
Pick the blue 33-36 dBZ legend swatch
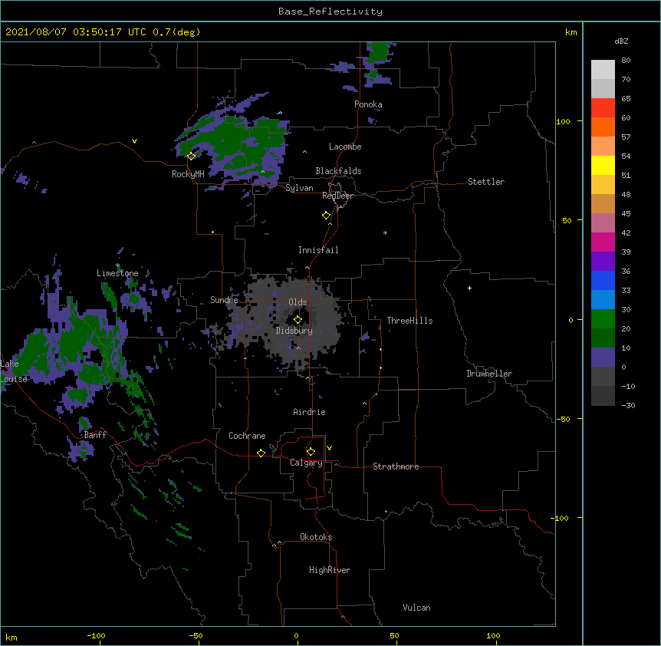(x=603, y=281)
